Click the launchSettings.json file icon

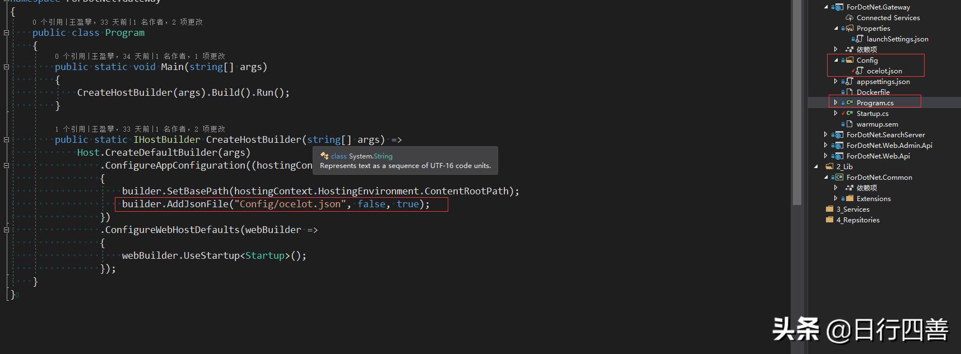[860, 39]
